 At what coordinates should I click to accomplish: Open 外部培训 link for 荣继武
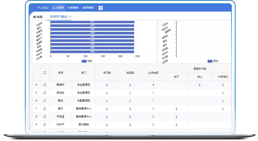223,93
